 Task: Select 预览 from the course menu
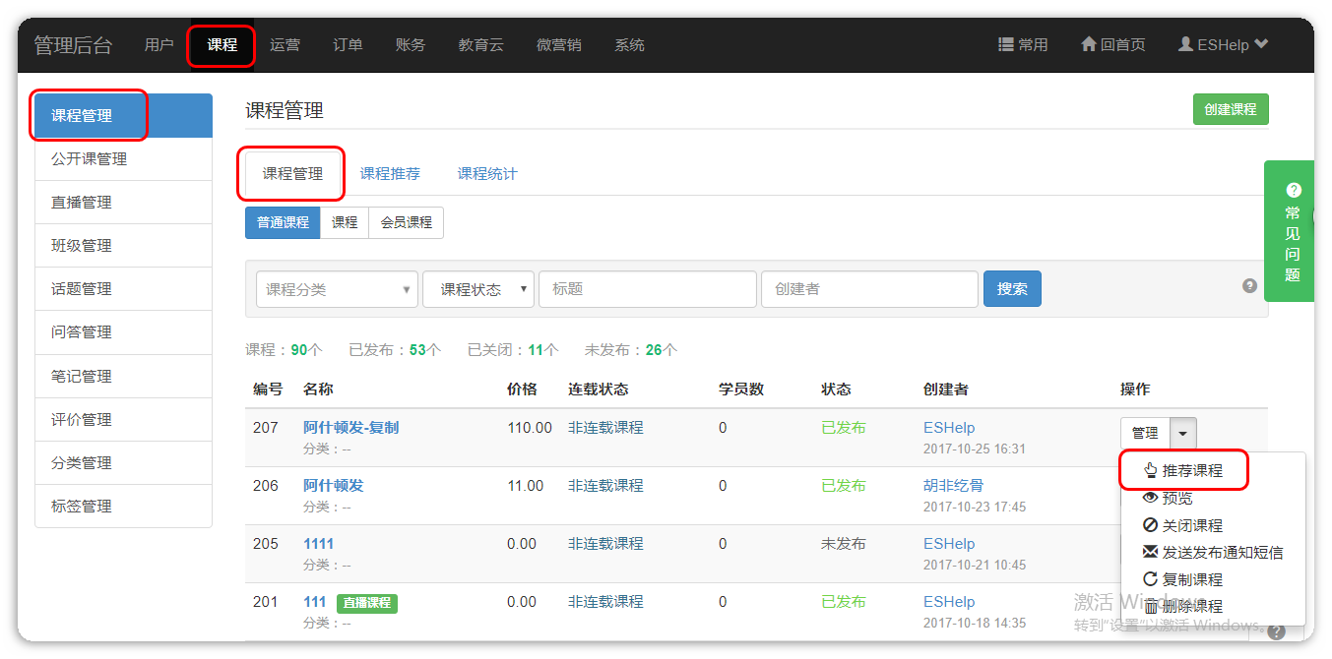pyautogui.click(x=1176, y=499)
